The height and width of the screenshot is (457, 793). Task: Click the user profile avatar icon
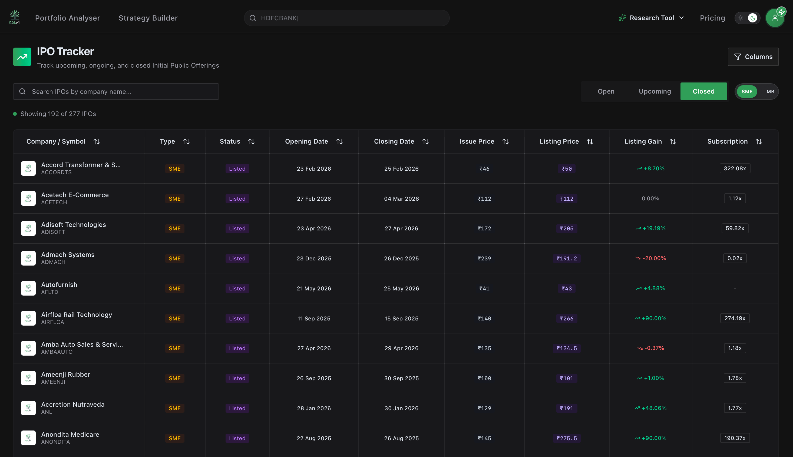pyautogui.click(x=775, y=18)
